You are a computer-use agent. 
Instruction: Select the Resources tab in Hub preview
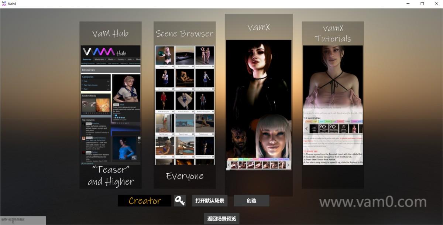87,59
